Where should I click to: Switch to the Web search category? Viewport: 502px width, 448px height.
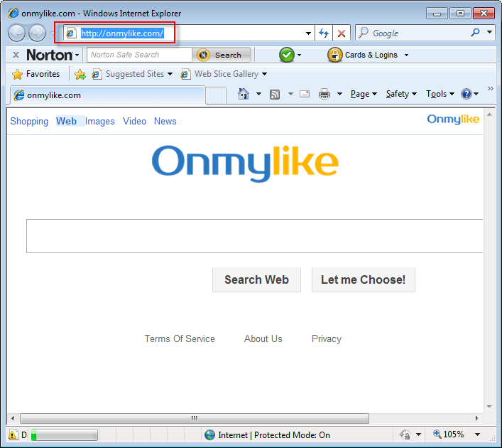(66, 121)
